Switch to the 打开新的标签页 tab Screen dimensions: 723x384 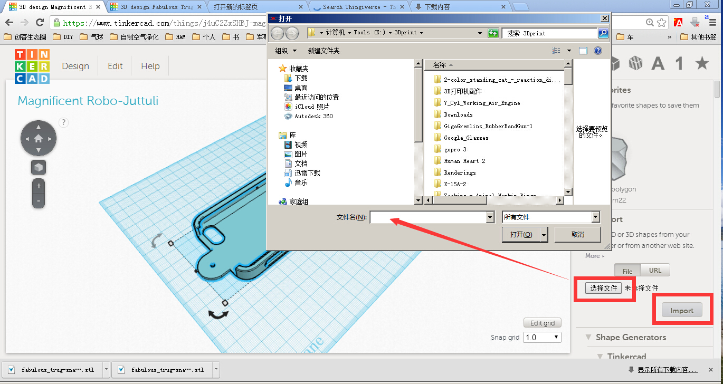pos(258,7)
